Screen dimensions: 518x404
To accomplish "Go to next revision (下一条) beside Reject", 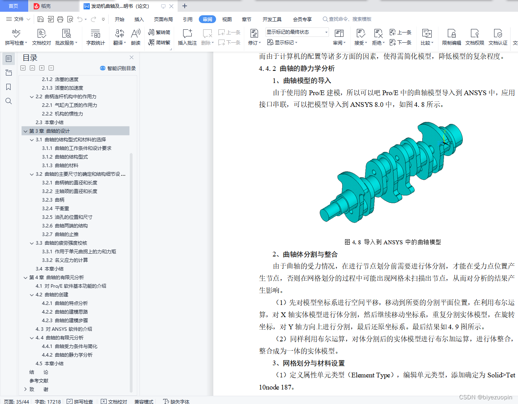I will tap(401, 42).
